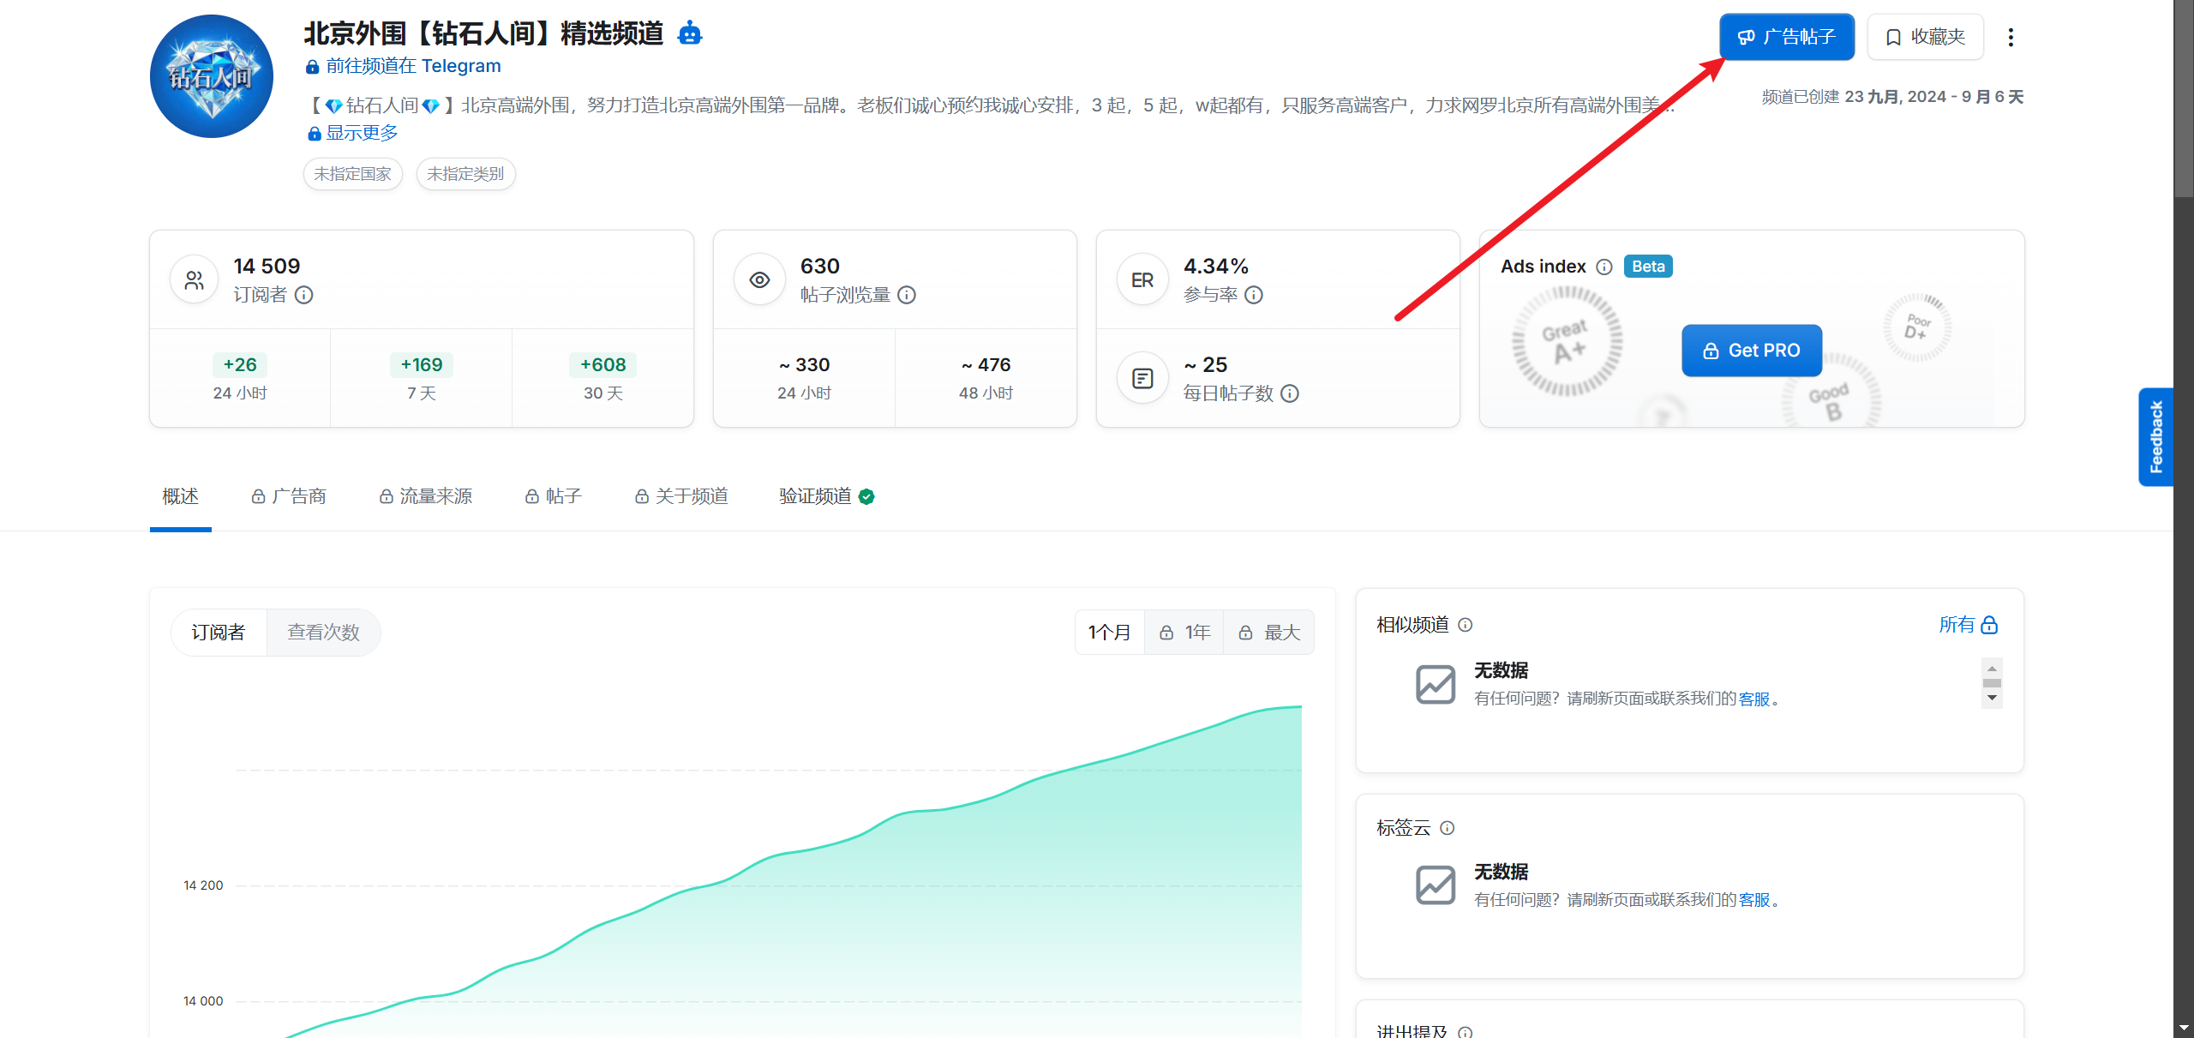Select the 1个月 time range
The image size is (2194, 1038).
pyautogui.click(x=1110, y=633)
